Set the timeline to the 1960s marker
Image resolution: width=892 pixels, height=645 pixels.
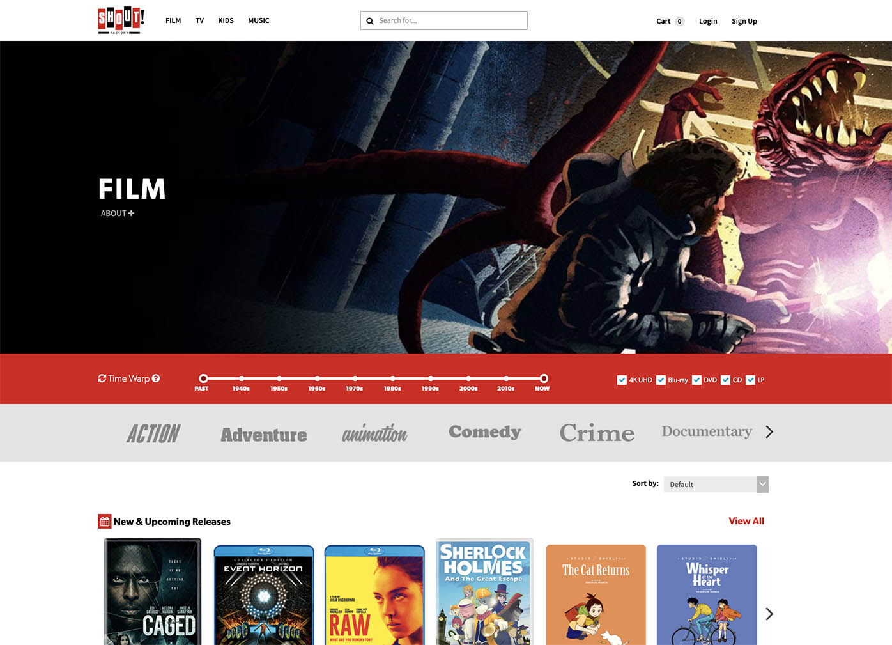point(317,378)
